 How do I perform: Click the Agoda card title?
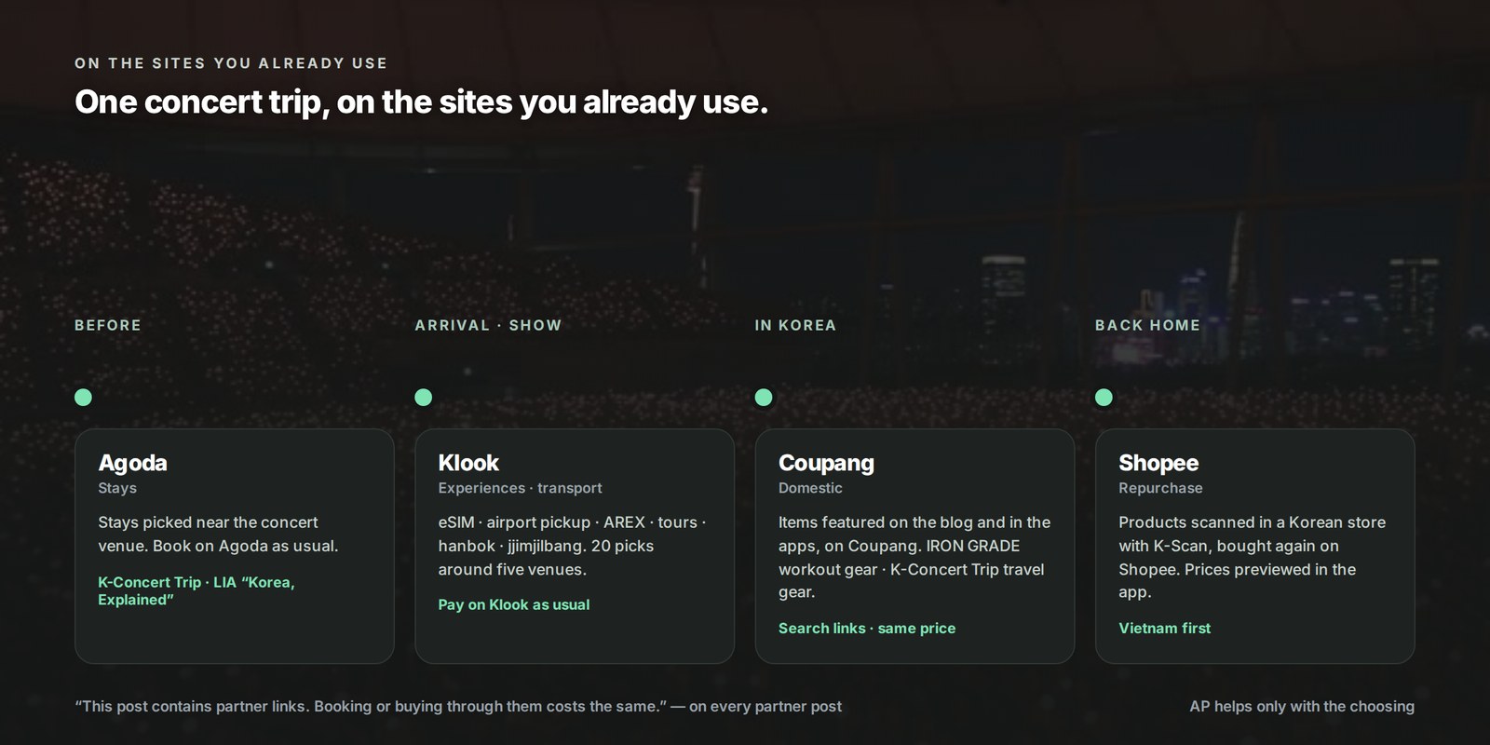click(x=133, y=463)
